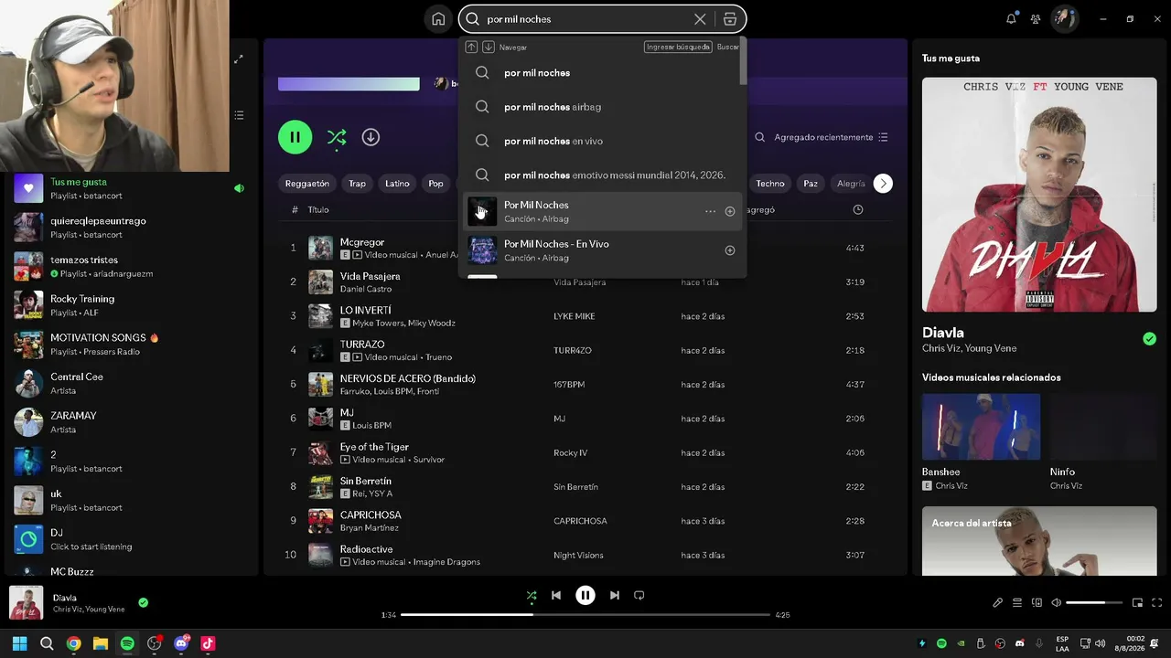Choose the 'por mil noches en vivo' suggestion
Screen dimensions: 1171x658
[604, 142]
